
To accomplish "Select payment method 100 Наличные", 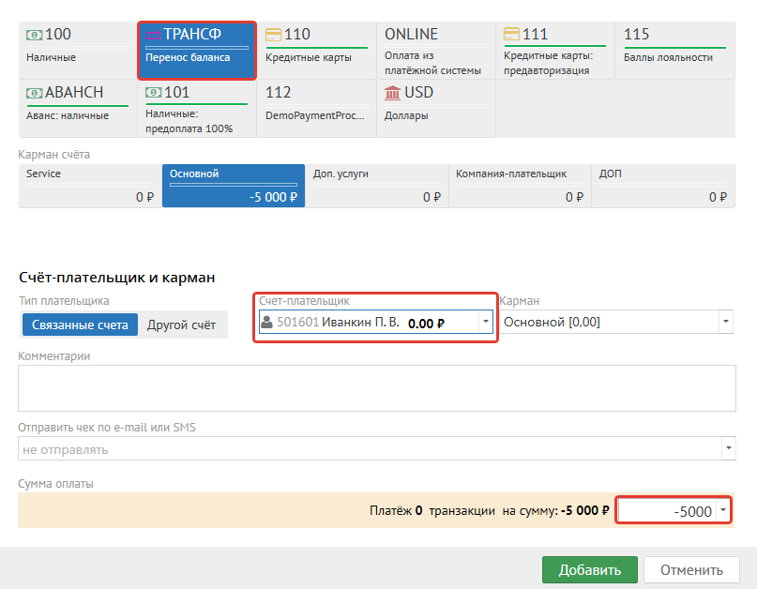I will pos(78,51).
